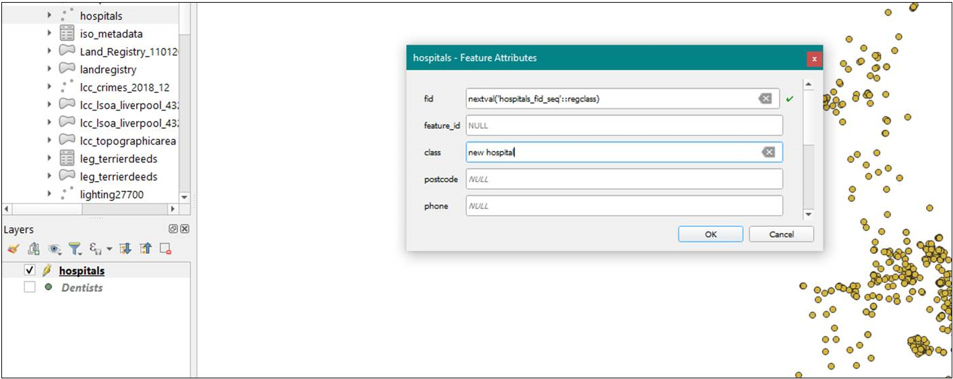Click the table icon of iso_metadata
Viewport: 953px width, 379px height.
tap(67, 34)
